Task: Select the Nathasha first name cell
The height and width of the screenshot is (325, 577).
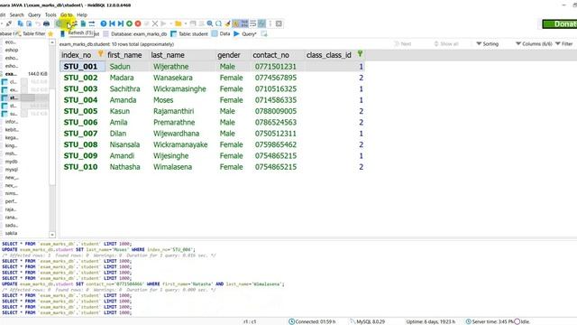Action: pyautogui.click(x=127, y=167)
